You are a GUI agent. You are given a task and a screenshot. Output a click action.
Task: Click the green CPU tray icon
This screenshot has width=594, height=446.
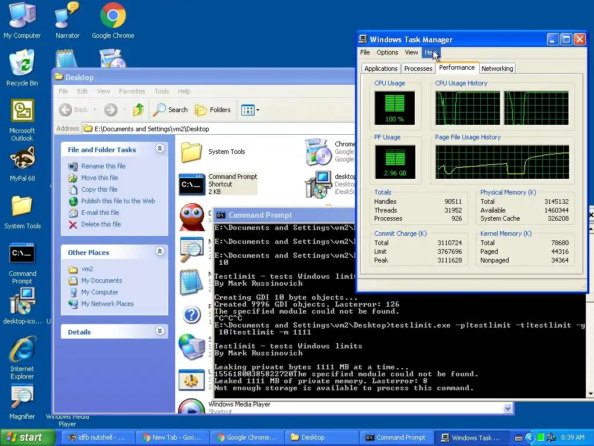pyautogui.click(x=541, y=437)
